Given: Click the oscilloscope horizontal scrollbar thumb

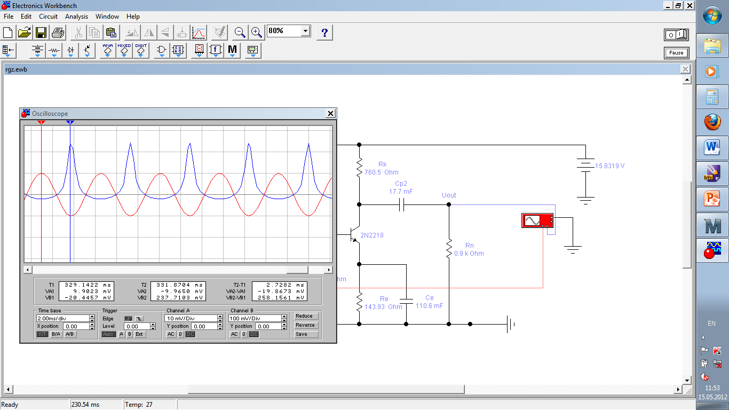Looking at the screenshot, I should coord(297,270).
